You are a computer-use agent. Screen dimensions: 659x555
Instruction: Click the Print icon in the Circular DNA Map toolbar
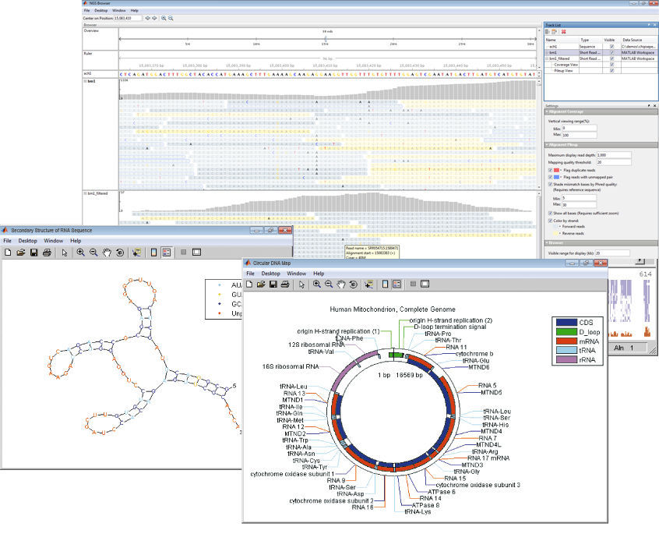pos(284,285)
